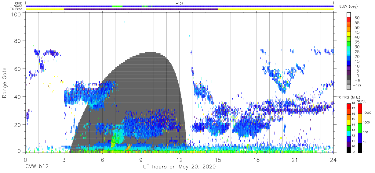Screen dimensions: 375x173
Task: Click the CPID label above the plot
Action: pos(19,3)
